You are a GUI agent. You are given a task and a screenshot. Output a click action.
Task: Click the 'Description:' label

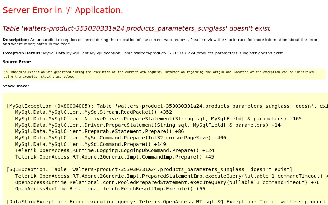16,40
